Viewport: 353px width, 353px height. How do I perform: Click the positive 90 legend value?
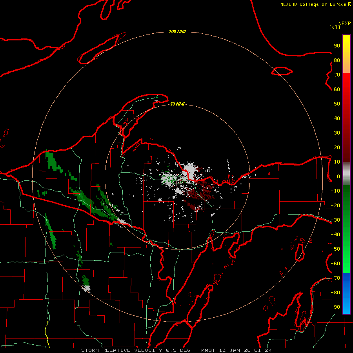pyautogui.click(x=337, y=46)
